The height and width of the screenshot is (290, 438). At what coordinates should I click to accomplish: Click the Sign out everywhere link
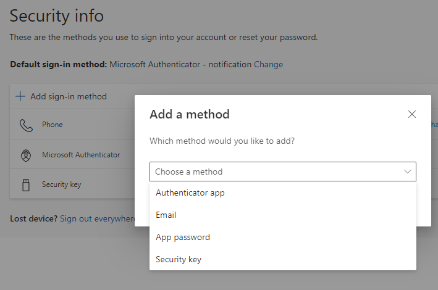click(98, 218)
